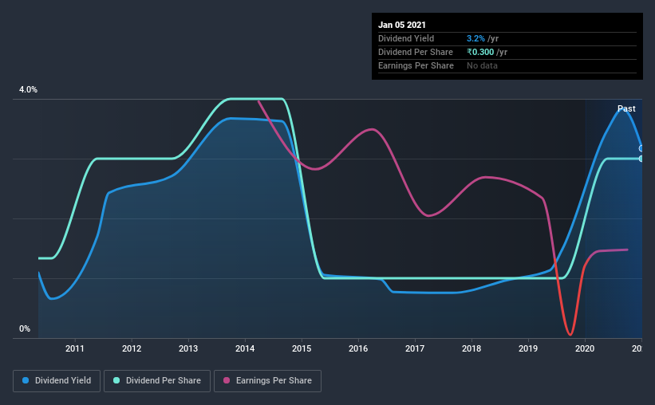Toggle the Earnings Per Share legend button
The height and width of the screenshot is (405, 655).
coord(267,381)
